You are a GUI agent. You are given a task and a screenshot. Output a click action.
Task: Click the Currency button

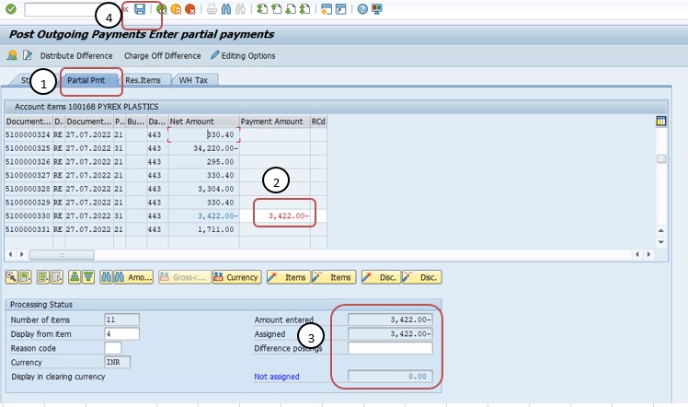coord(237,277)
